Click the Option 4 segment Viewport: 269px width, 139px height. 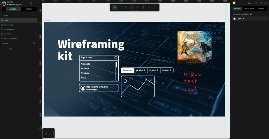[x=167, y=70]
